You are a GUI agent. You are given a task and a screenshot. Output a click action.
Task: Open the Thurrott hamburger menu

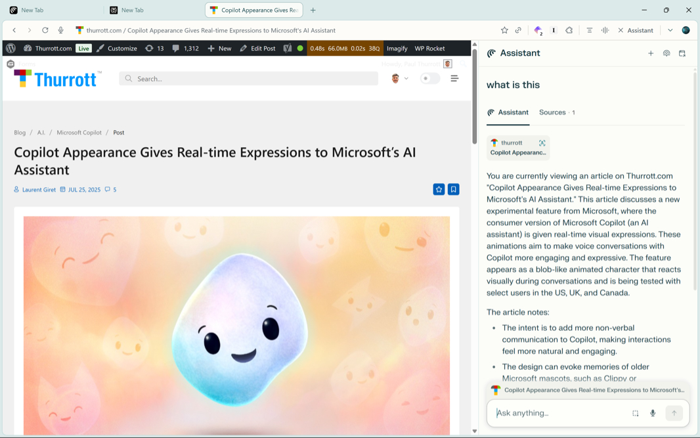pos(454,79)
